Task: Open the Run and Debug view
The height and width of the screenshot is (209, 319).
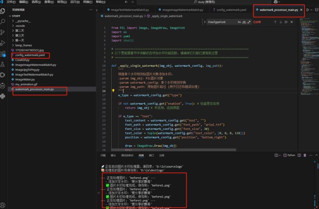Action: (3, 43)
